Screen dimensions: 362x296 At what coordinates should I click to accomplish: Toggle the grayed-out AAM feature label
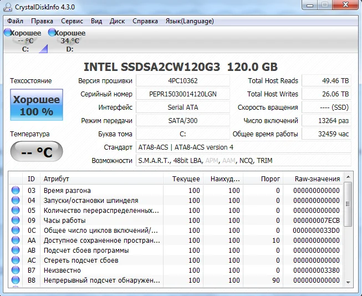coord(228,161)
